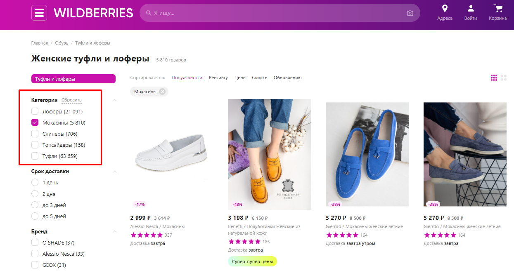Check the Лоферы category checkbox
The width and height of the screenshot is (514, 273).
coord(35,111)
